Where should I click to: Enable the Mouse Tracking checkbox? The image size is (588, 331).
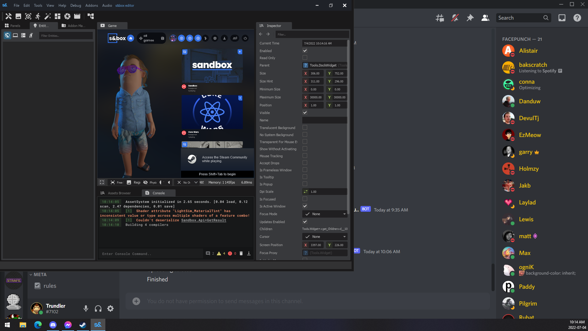[305, 156]
